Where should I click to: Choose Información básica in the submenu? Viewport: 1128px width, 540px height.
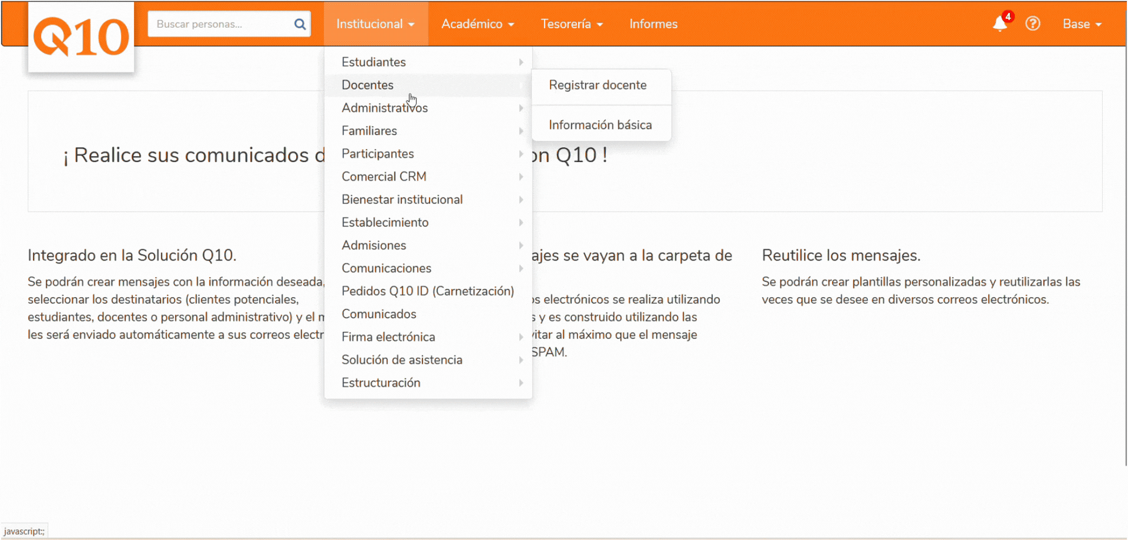point(601,125)
